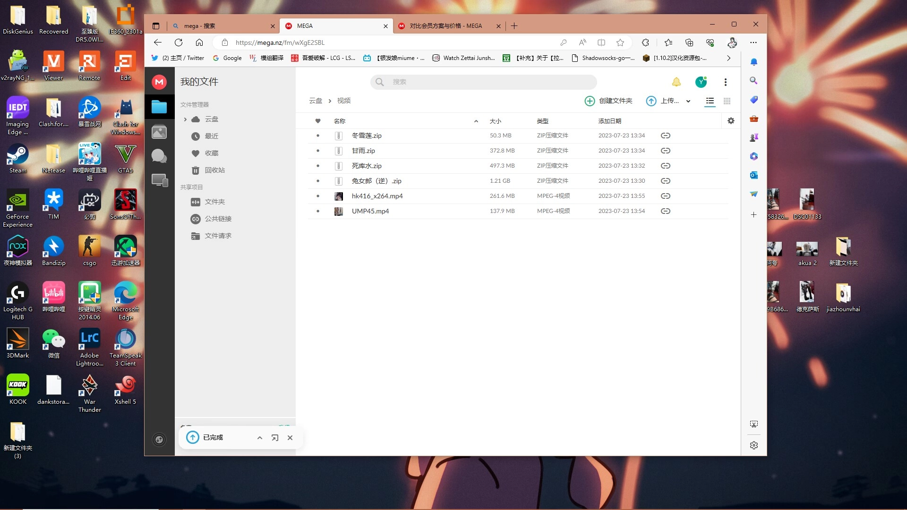The height and width of the screenshot is (510, 907).
Task: Open column settings gear icon
Action: pyautogui.click(x=731, y=121)
